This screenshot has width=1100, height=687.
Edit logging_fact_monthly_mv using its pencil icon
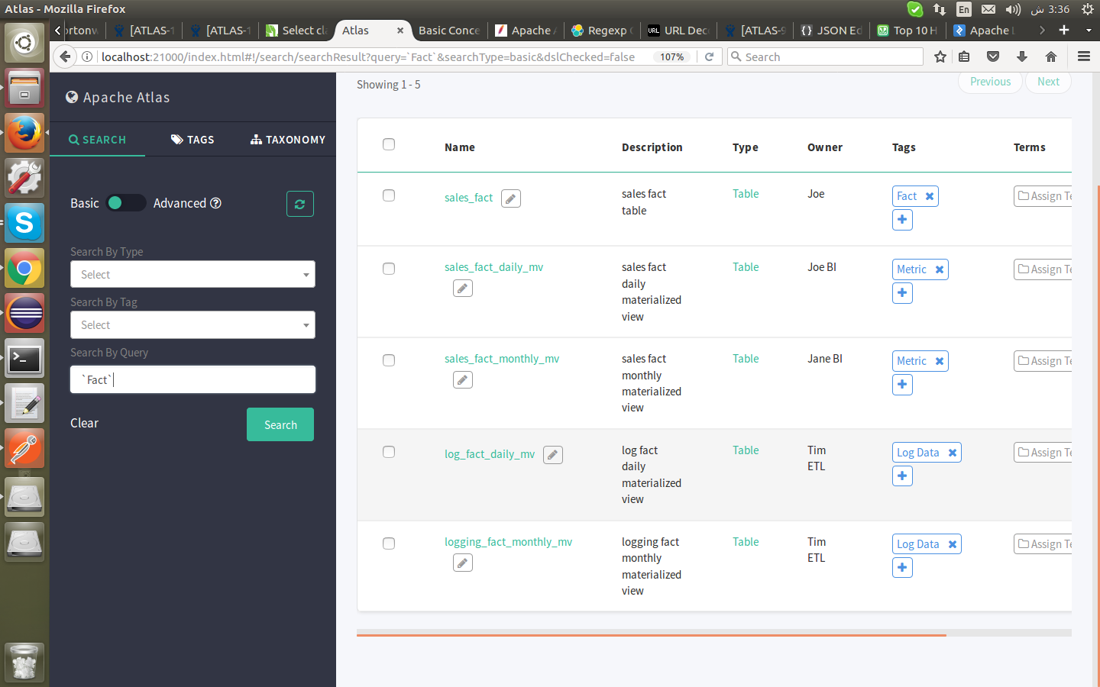pyautogui.click(x=463, y=563)
